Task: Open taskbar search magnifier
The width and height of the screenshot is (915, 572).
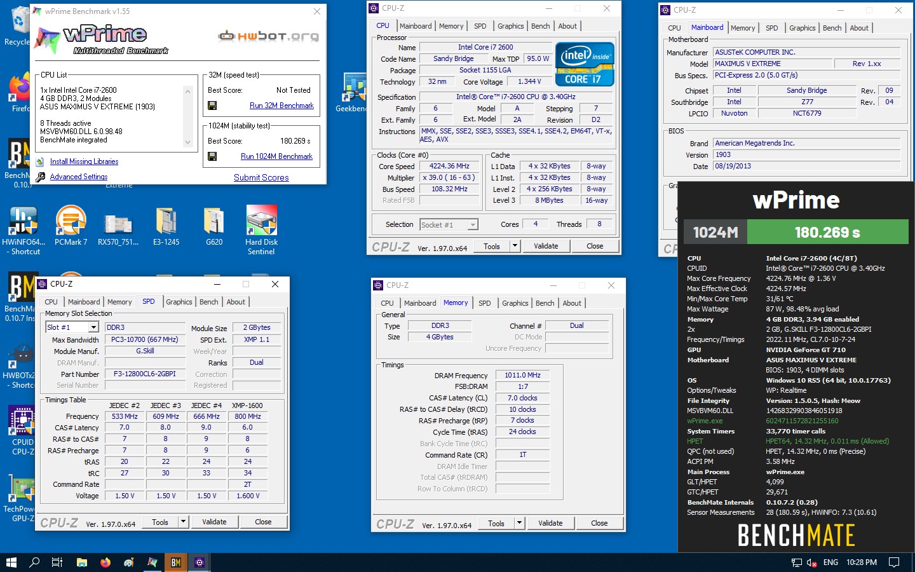Action: point(34,562)
